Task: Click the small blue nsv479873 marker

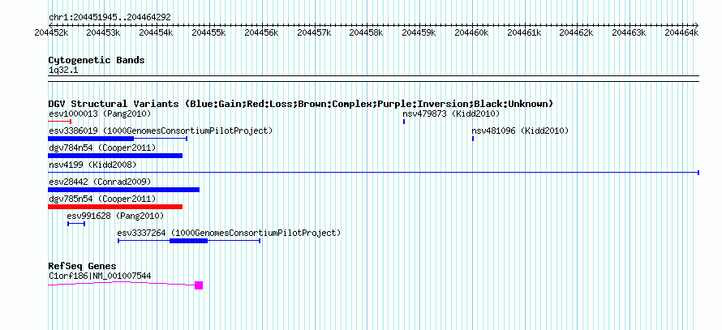Action: pos(404,122)
